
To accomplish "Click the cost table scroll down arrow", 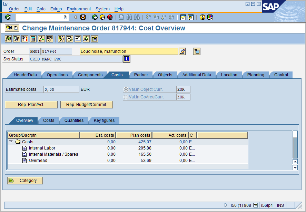I will point(295,168).
